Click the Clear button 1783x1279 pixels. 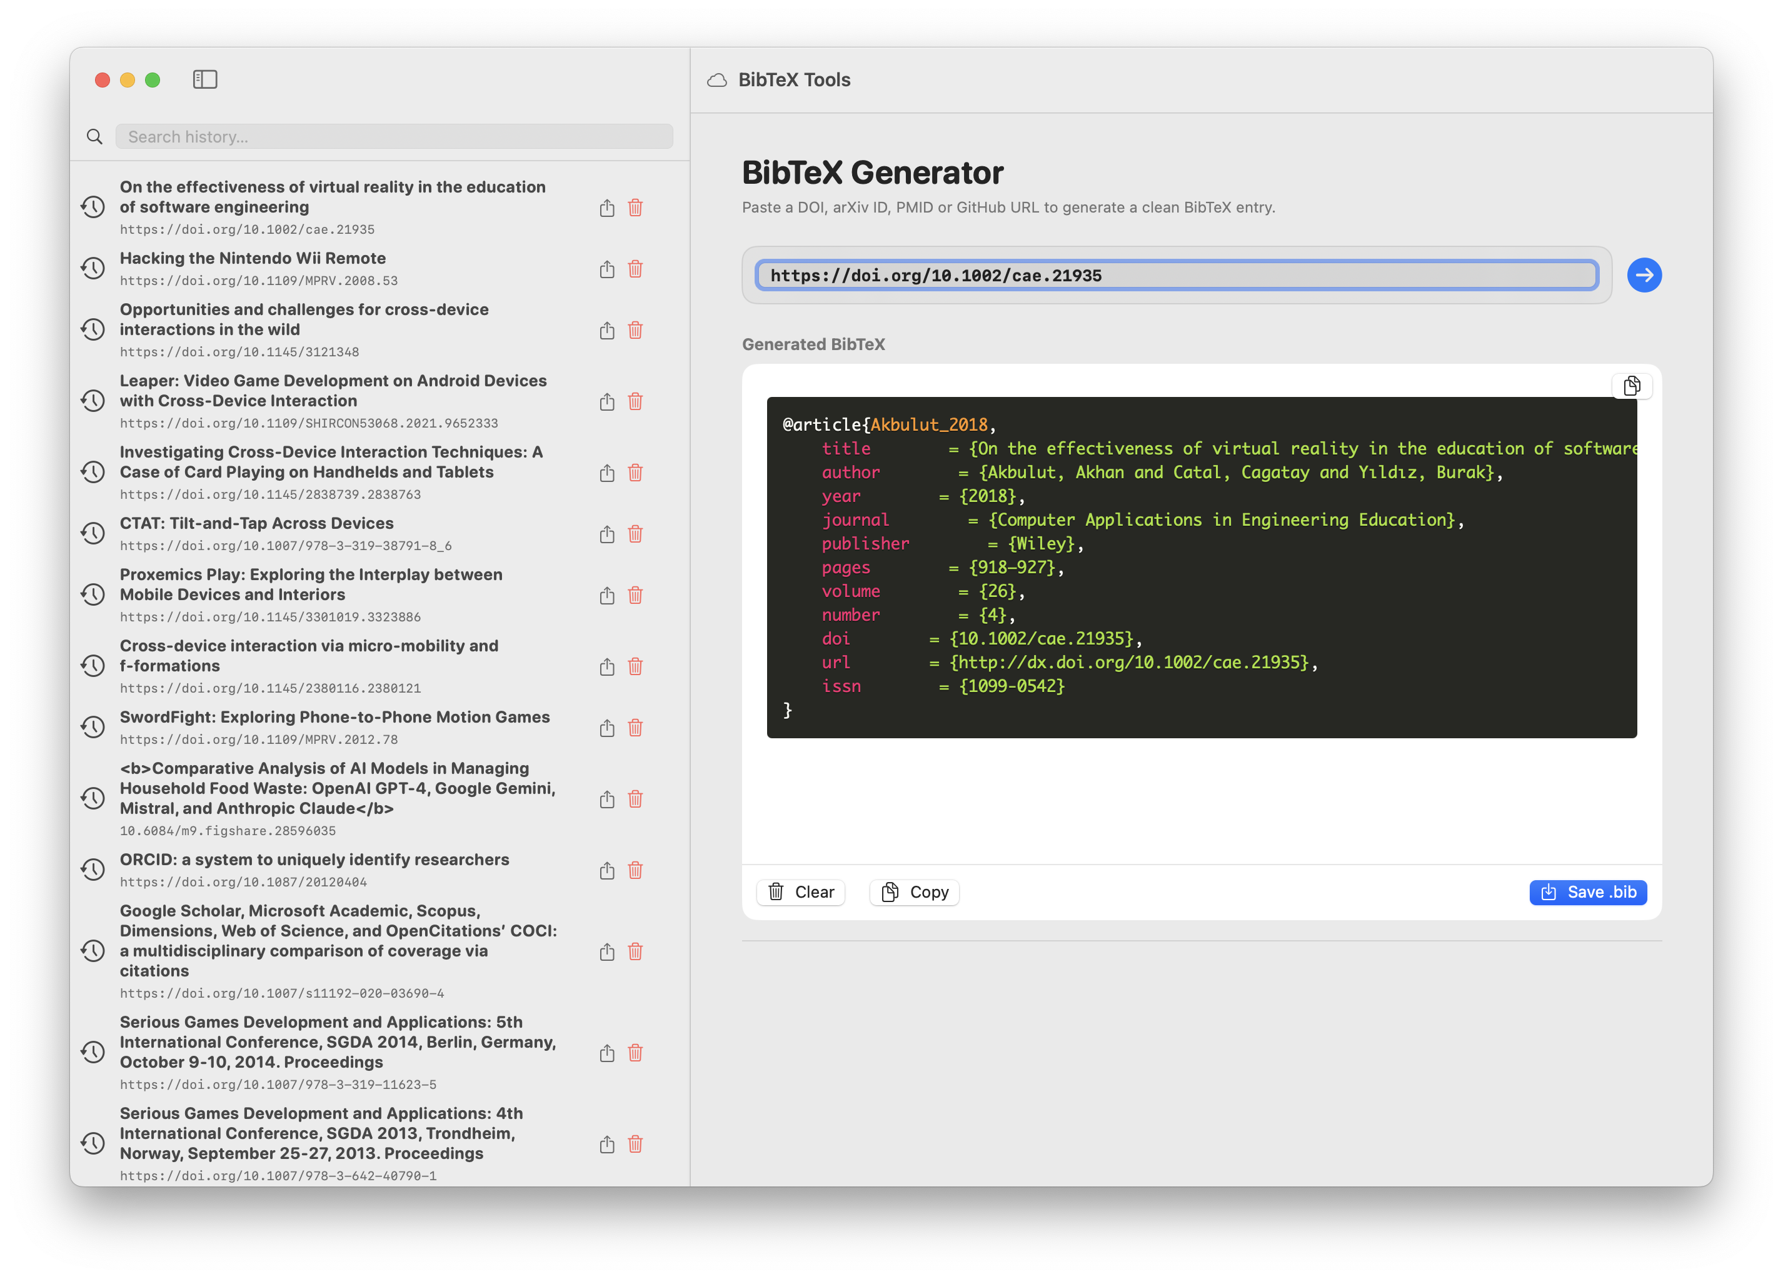(800, 891)
